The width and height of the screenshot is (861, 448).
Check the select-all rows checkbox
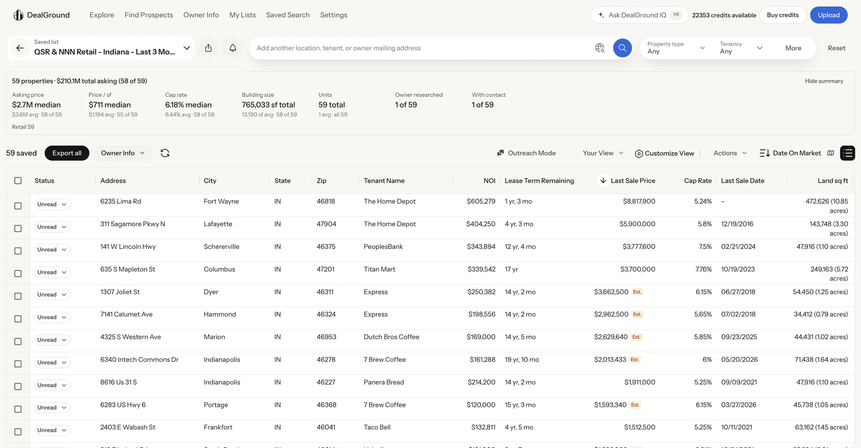click(18, 180)
